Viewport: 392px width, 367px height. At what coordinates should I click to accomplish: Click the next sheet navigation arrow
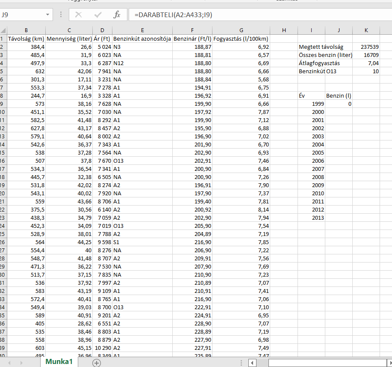pos(21,363)
